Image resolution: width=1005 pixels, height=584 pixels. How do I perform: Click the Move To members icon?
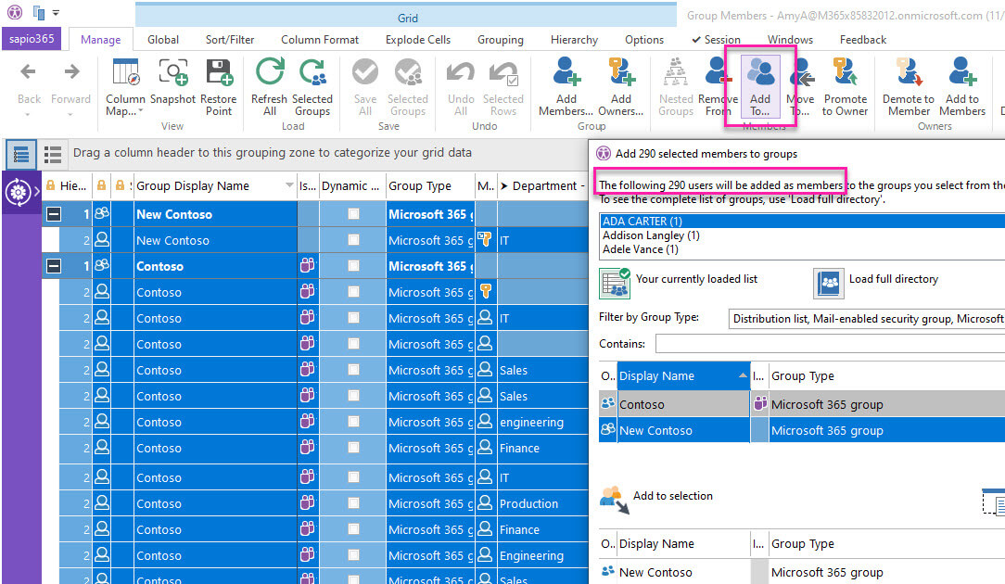[801, 71]
